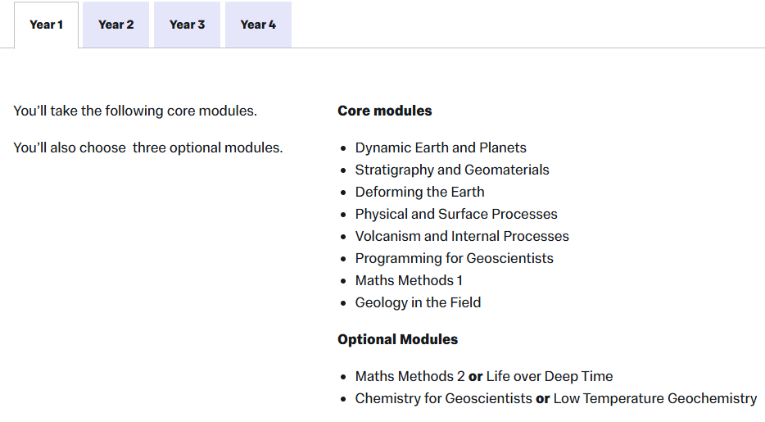The image size is (765, 422).
Task: Click the 'following core modules' sentence
Action: coord(135,111)
